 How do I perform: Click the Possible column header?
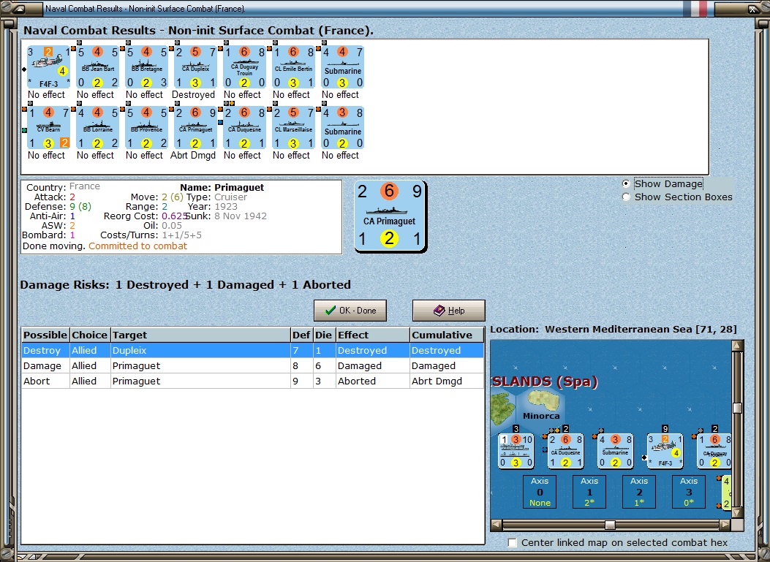(45, 335)
